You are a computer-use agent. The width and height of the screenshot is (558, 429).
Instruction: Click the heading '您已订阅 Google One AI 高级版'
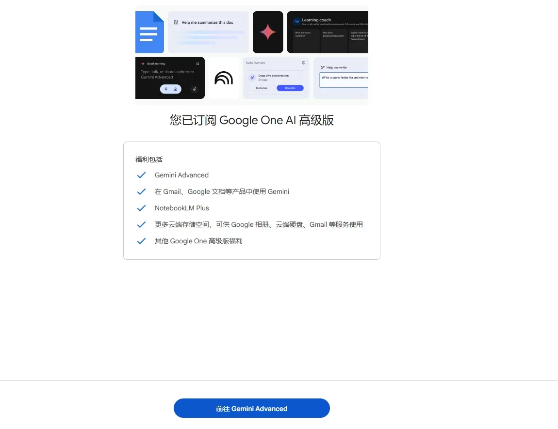[252, 120]
